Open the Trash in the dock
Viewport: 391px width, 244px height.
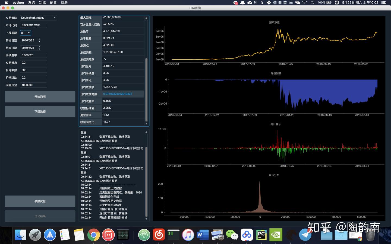pyautogui.click(x=370, y=235)
